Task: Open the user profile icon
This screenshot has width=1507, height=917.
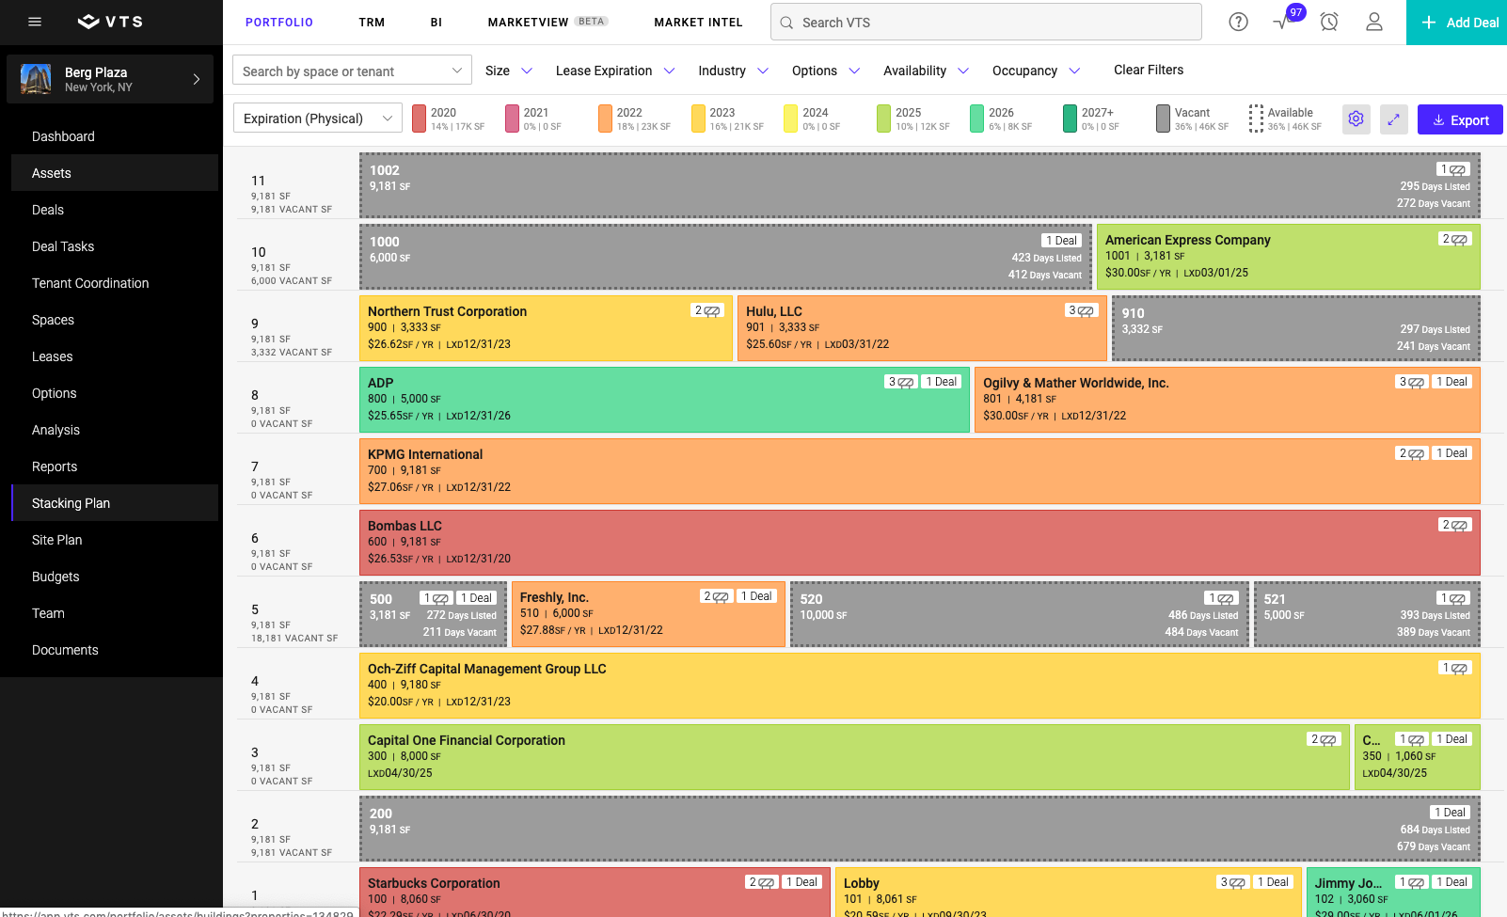Action: click(x=1374, y=22)
